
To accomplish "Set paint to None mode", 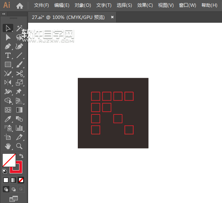I will tap(21, 180).
